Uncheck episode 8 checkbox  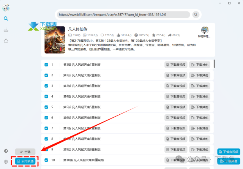click(46, 139)
